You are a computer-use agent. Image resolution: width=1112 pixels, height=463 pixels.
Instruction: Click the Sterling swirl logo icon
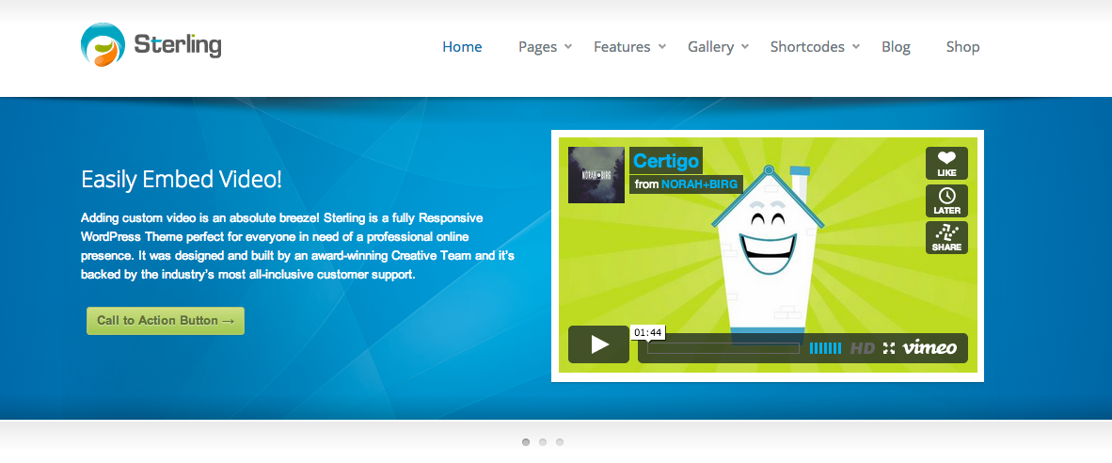point(103,44)
